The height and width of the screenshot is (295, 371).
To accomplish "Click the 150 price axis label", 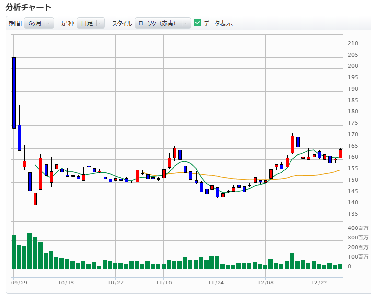I will [353, 180].
